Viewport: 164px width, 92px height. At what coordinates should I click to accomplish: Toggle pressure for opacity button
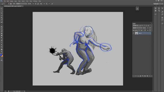pyautogui.click(x=38, y=4)
